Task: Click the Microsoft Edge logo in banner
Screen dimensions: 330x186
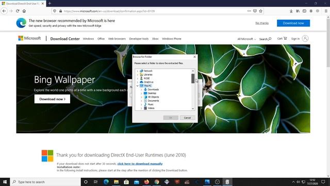Action: tap(21, 23)
